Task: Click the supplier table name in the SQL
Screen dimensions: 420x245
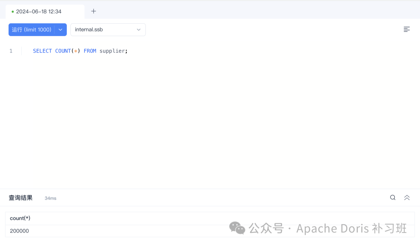Action: click(113, 50)
